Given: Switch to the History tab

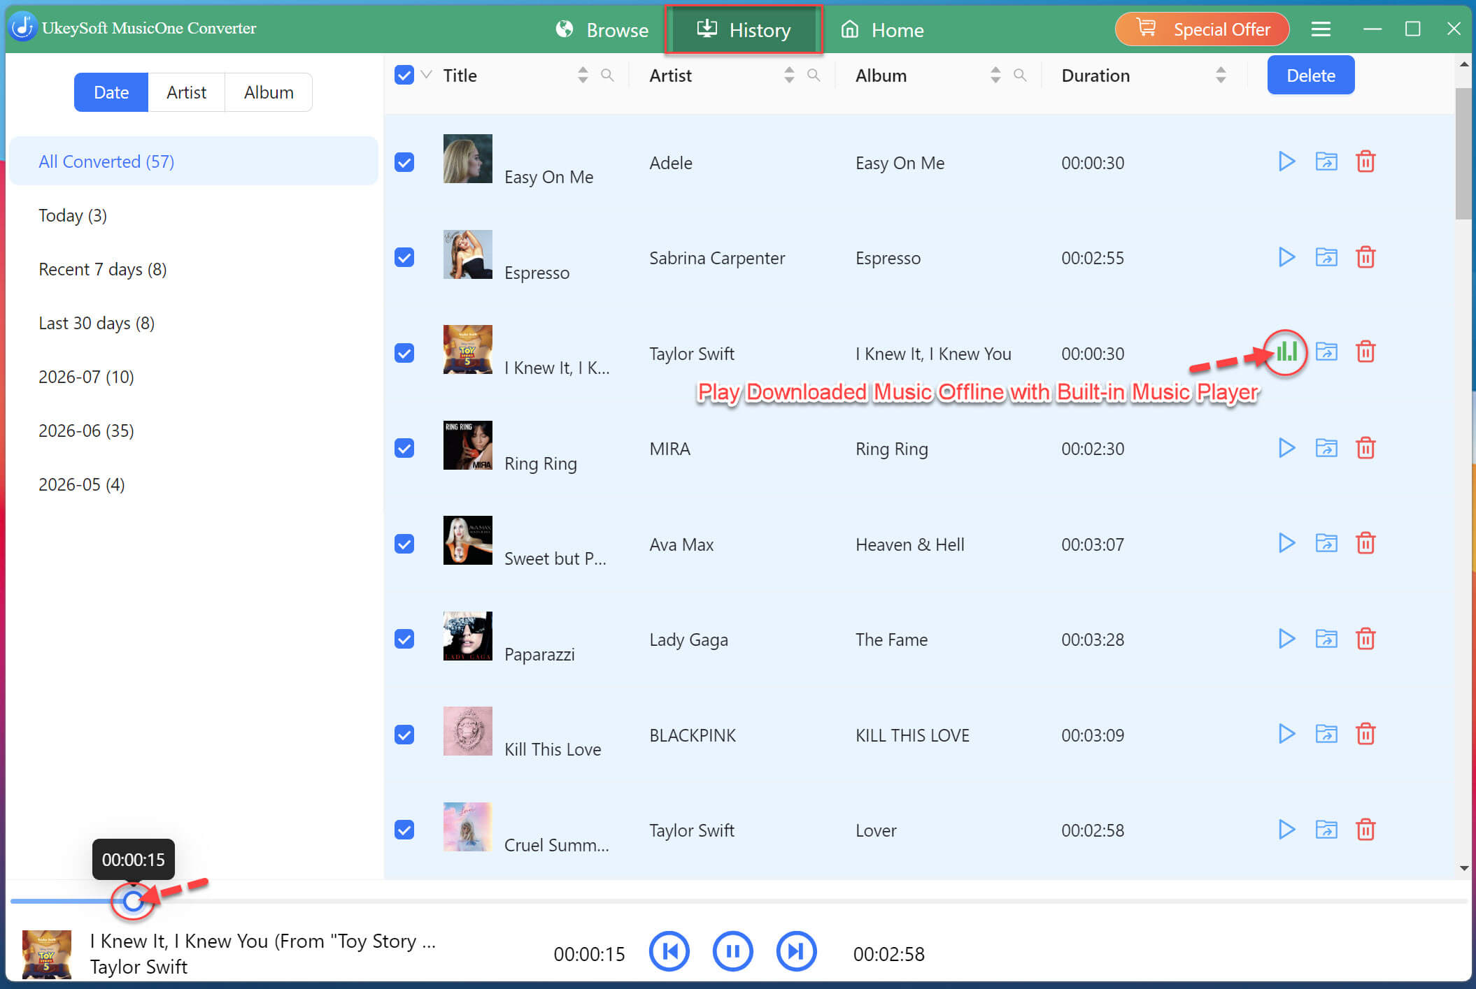Looking at the screenshot, I should pyautogui.click(x=744, y=30).
